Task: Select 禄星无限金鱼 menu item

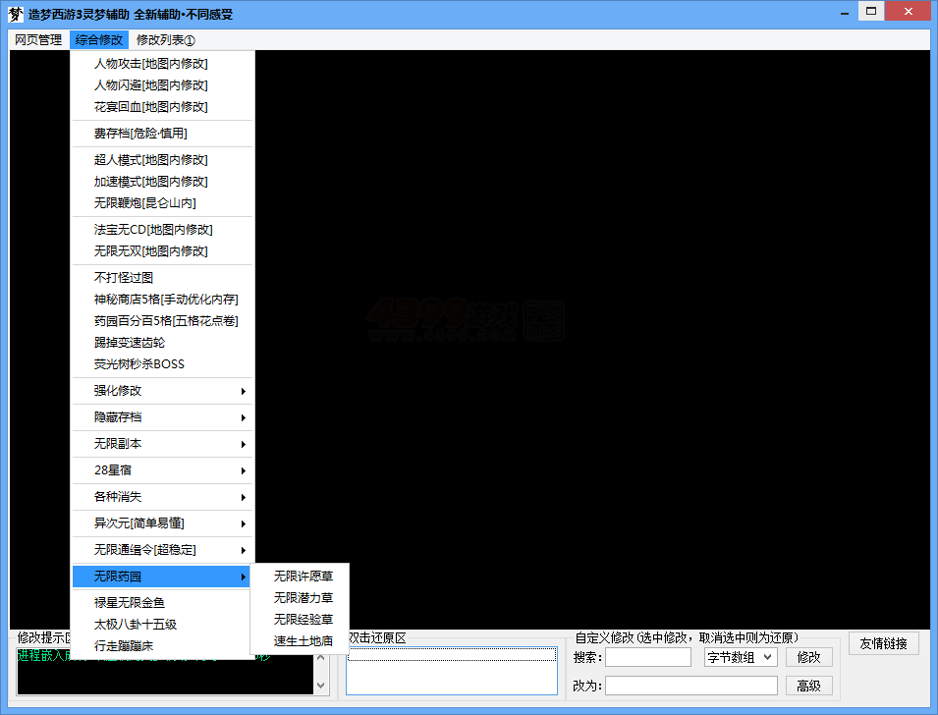Action: pos(160,602)
